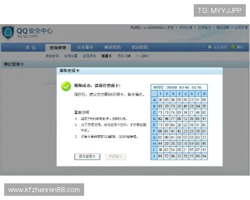The width and height of the screenshot is (250, 200).
Task: Click the 安全知识 link text
Action: point(220,47)
